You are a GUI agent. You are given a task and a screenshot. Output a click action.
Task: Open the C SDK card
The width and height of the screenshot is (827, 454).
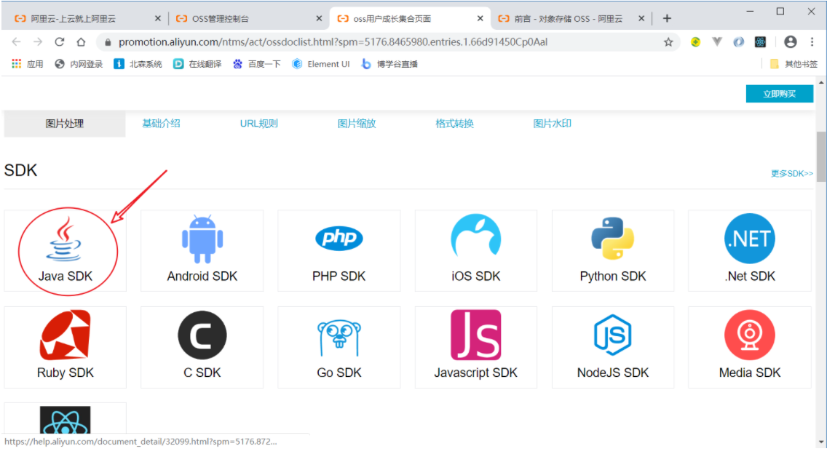pyautogui.click(x=202, y=347)
